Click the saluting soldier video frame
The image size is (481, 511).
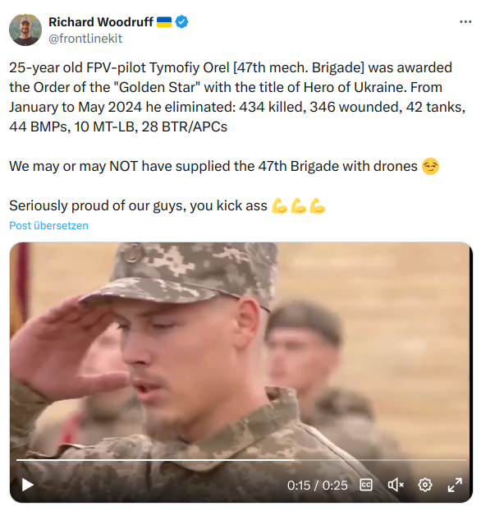pos(241,348)
